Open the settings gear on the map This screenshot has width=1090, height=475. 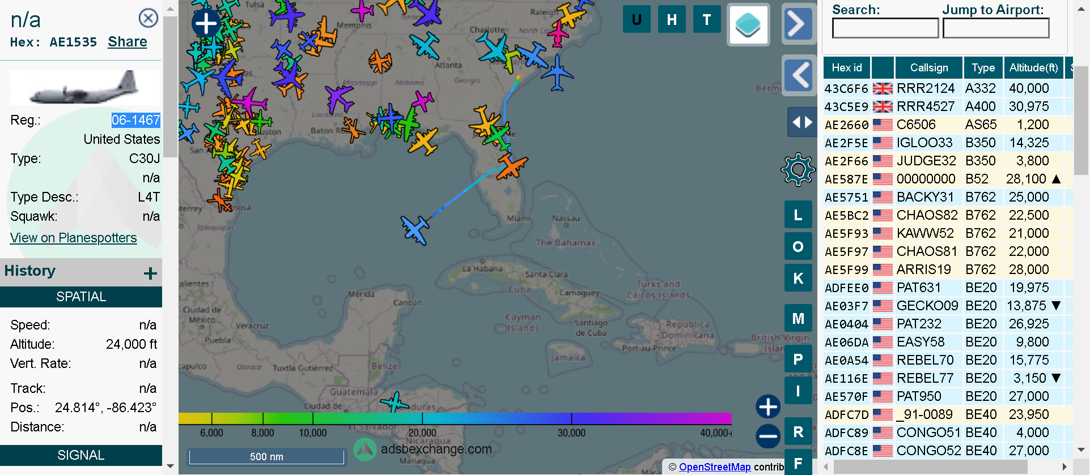pyautogui.click(x=798, y=169)
